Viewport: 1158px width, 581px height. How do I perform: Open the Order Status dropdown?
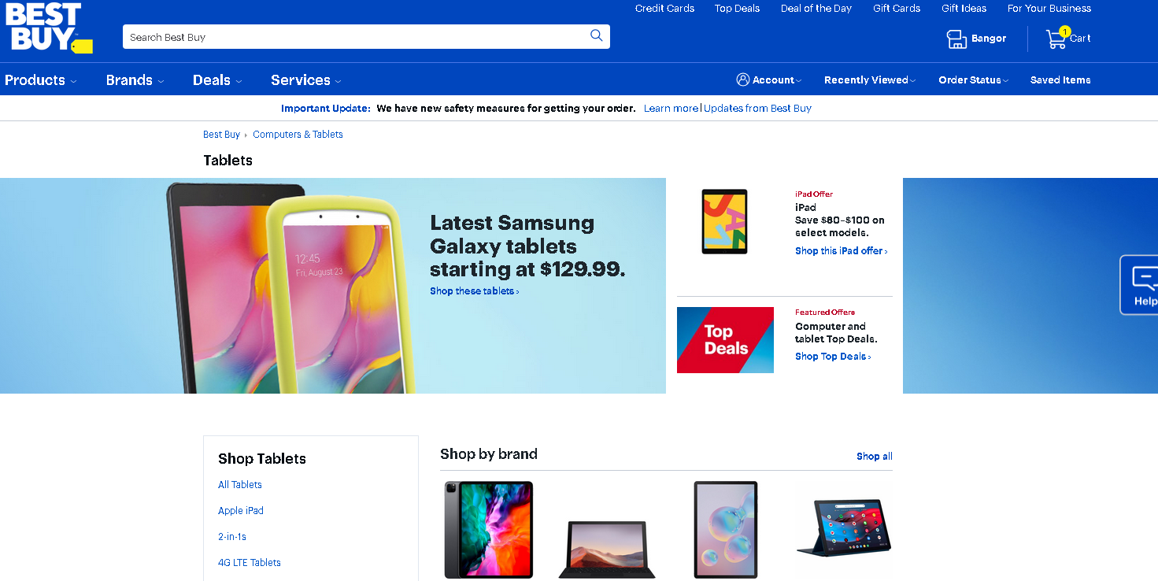point(974,80)
